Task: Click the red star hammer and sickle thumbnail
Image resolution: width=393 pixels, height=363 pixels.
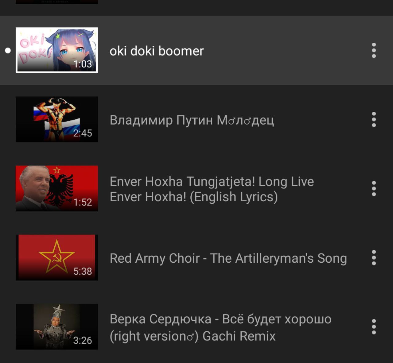Action: tap(57, 257)
